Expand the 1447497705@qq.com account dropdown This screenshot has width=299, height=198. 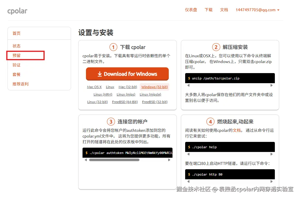click(257, 10)
